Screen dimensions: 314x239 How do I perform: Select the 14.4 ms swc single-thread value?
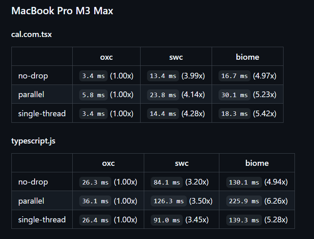(x=163, y=113)
